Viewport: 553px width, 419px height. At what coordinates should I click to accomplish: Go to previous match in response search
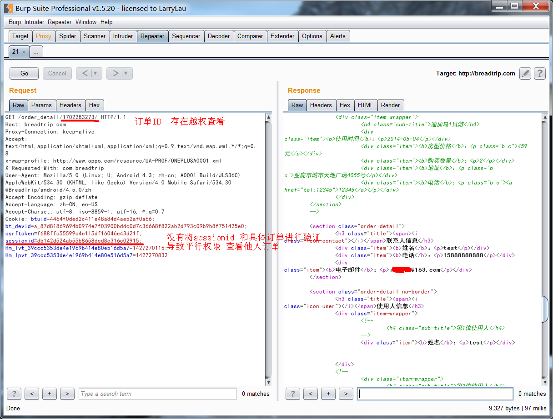click(310, 394)
